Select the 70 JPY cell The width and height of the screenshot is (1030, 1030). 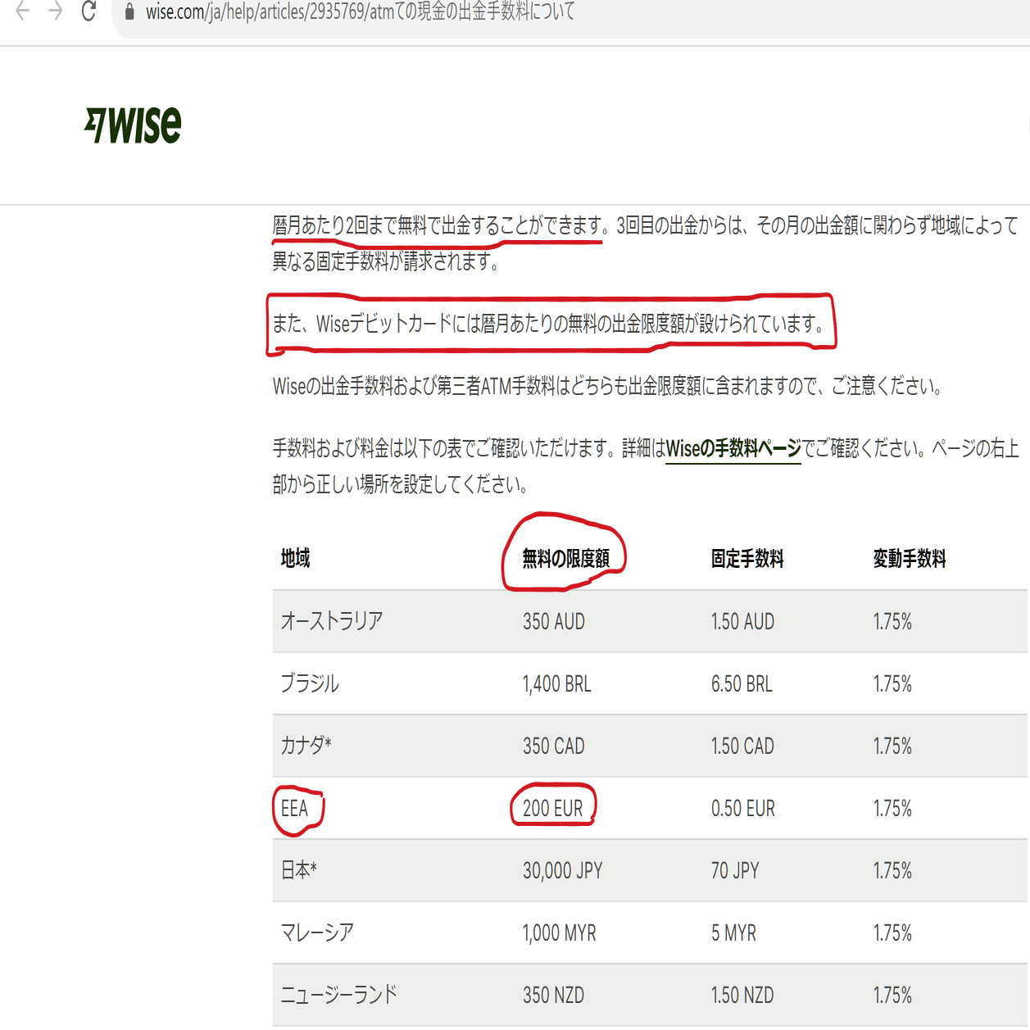(x=735, y=871)
